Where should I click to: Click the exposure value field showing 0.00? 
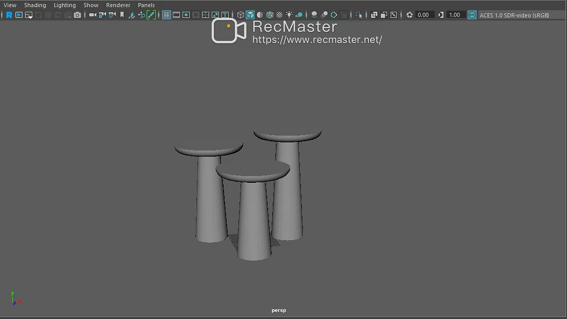click(424, 15)
